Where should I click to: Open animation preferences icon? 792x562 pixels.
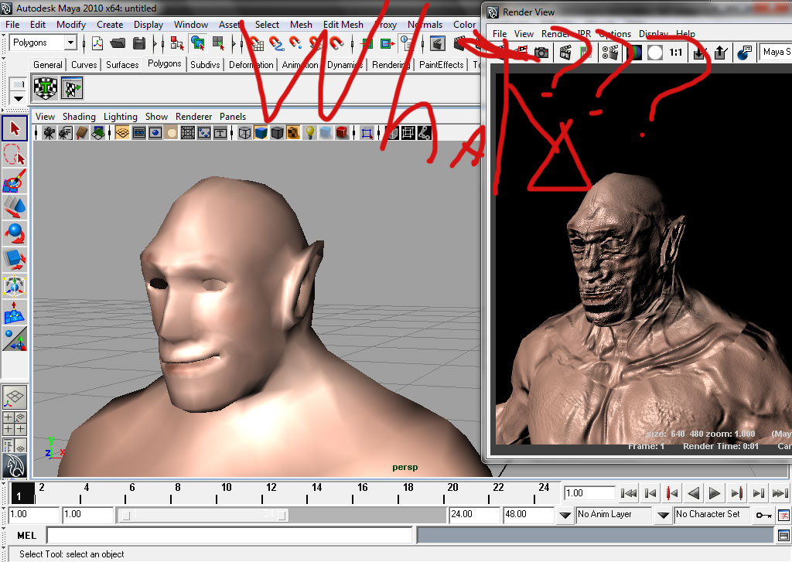(784, 515)
